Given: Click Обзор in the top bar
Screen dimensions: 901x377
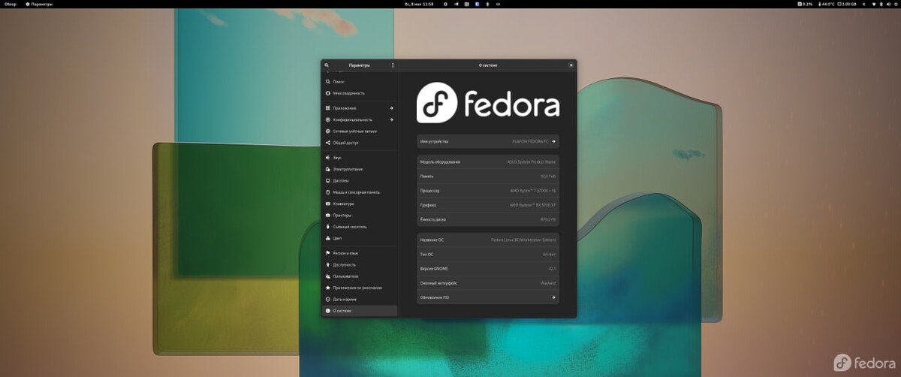Looking at the screenshot, I should (x=11, y=4).
